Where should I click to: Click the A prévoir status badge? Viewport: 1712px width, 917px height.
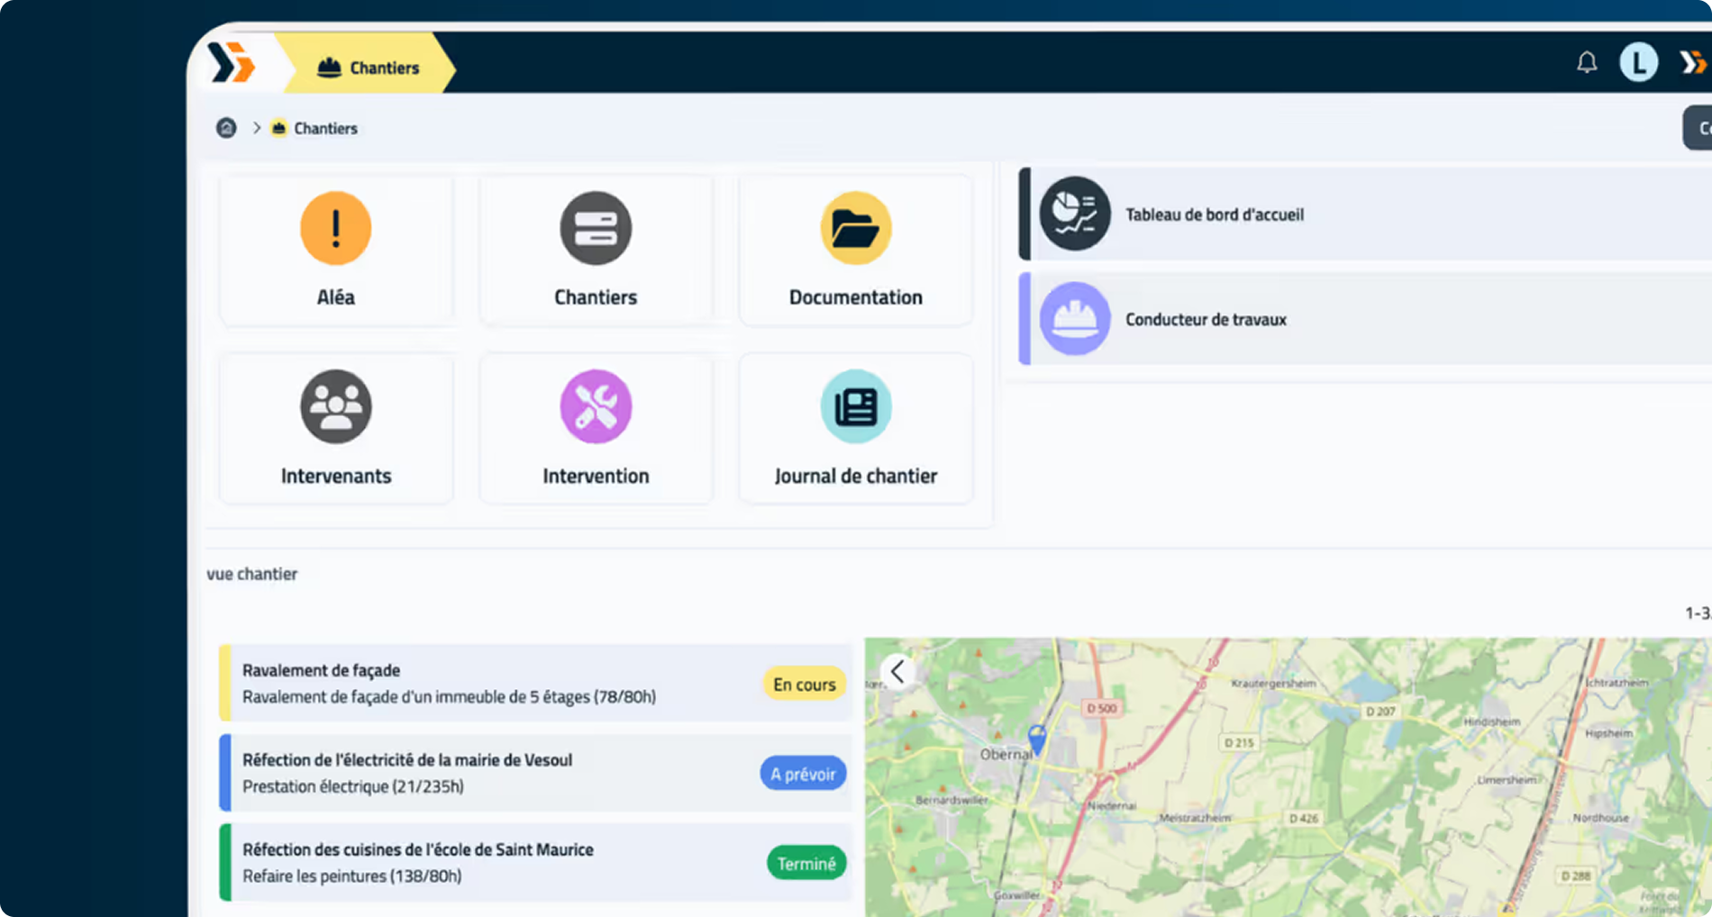tap(803, 774)
